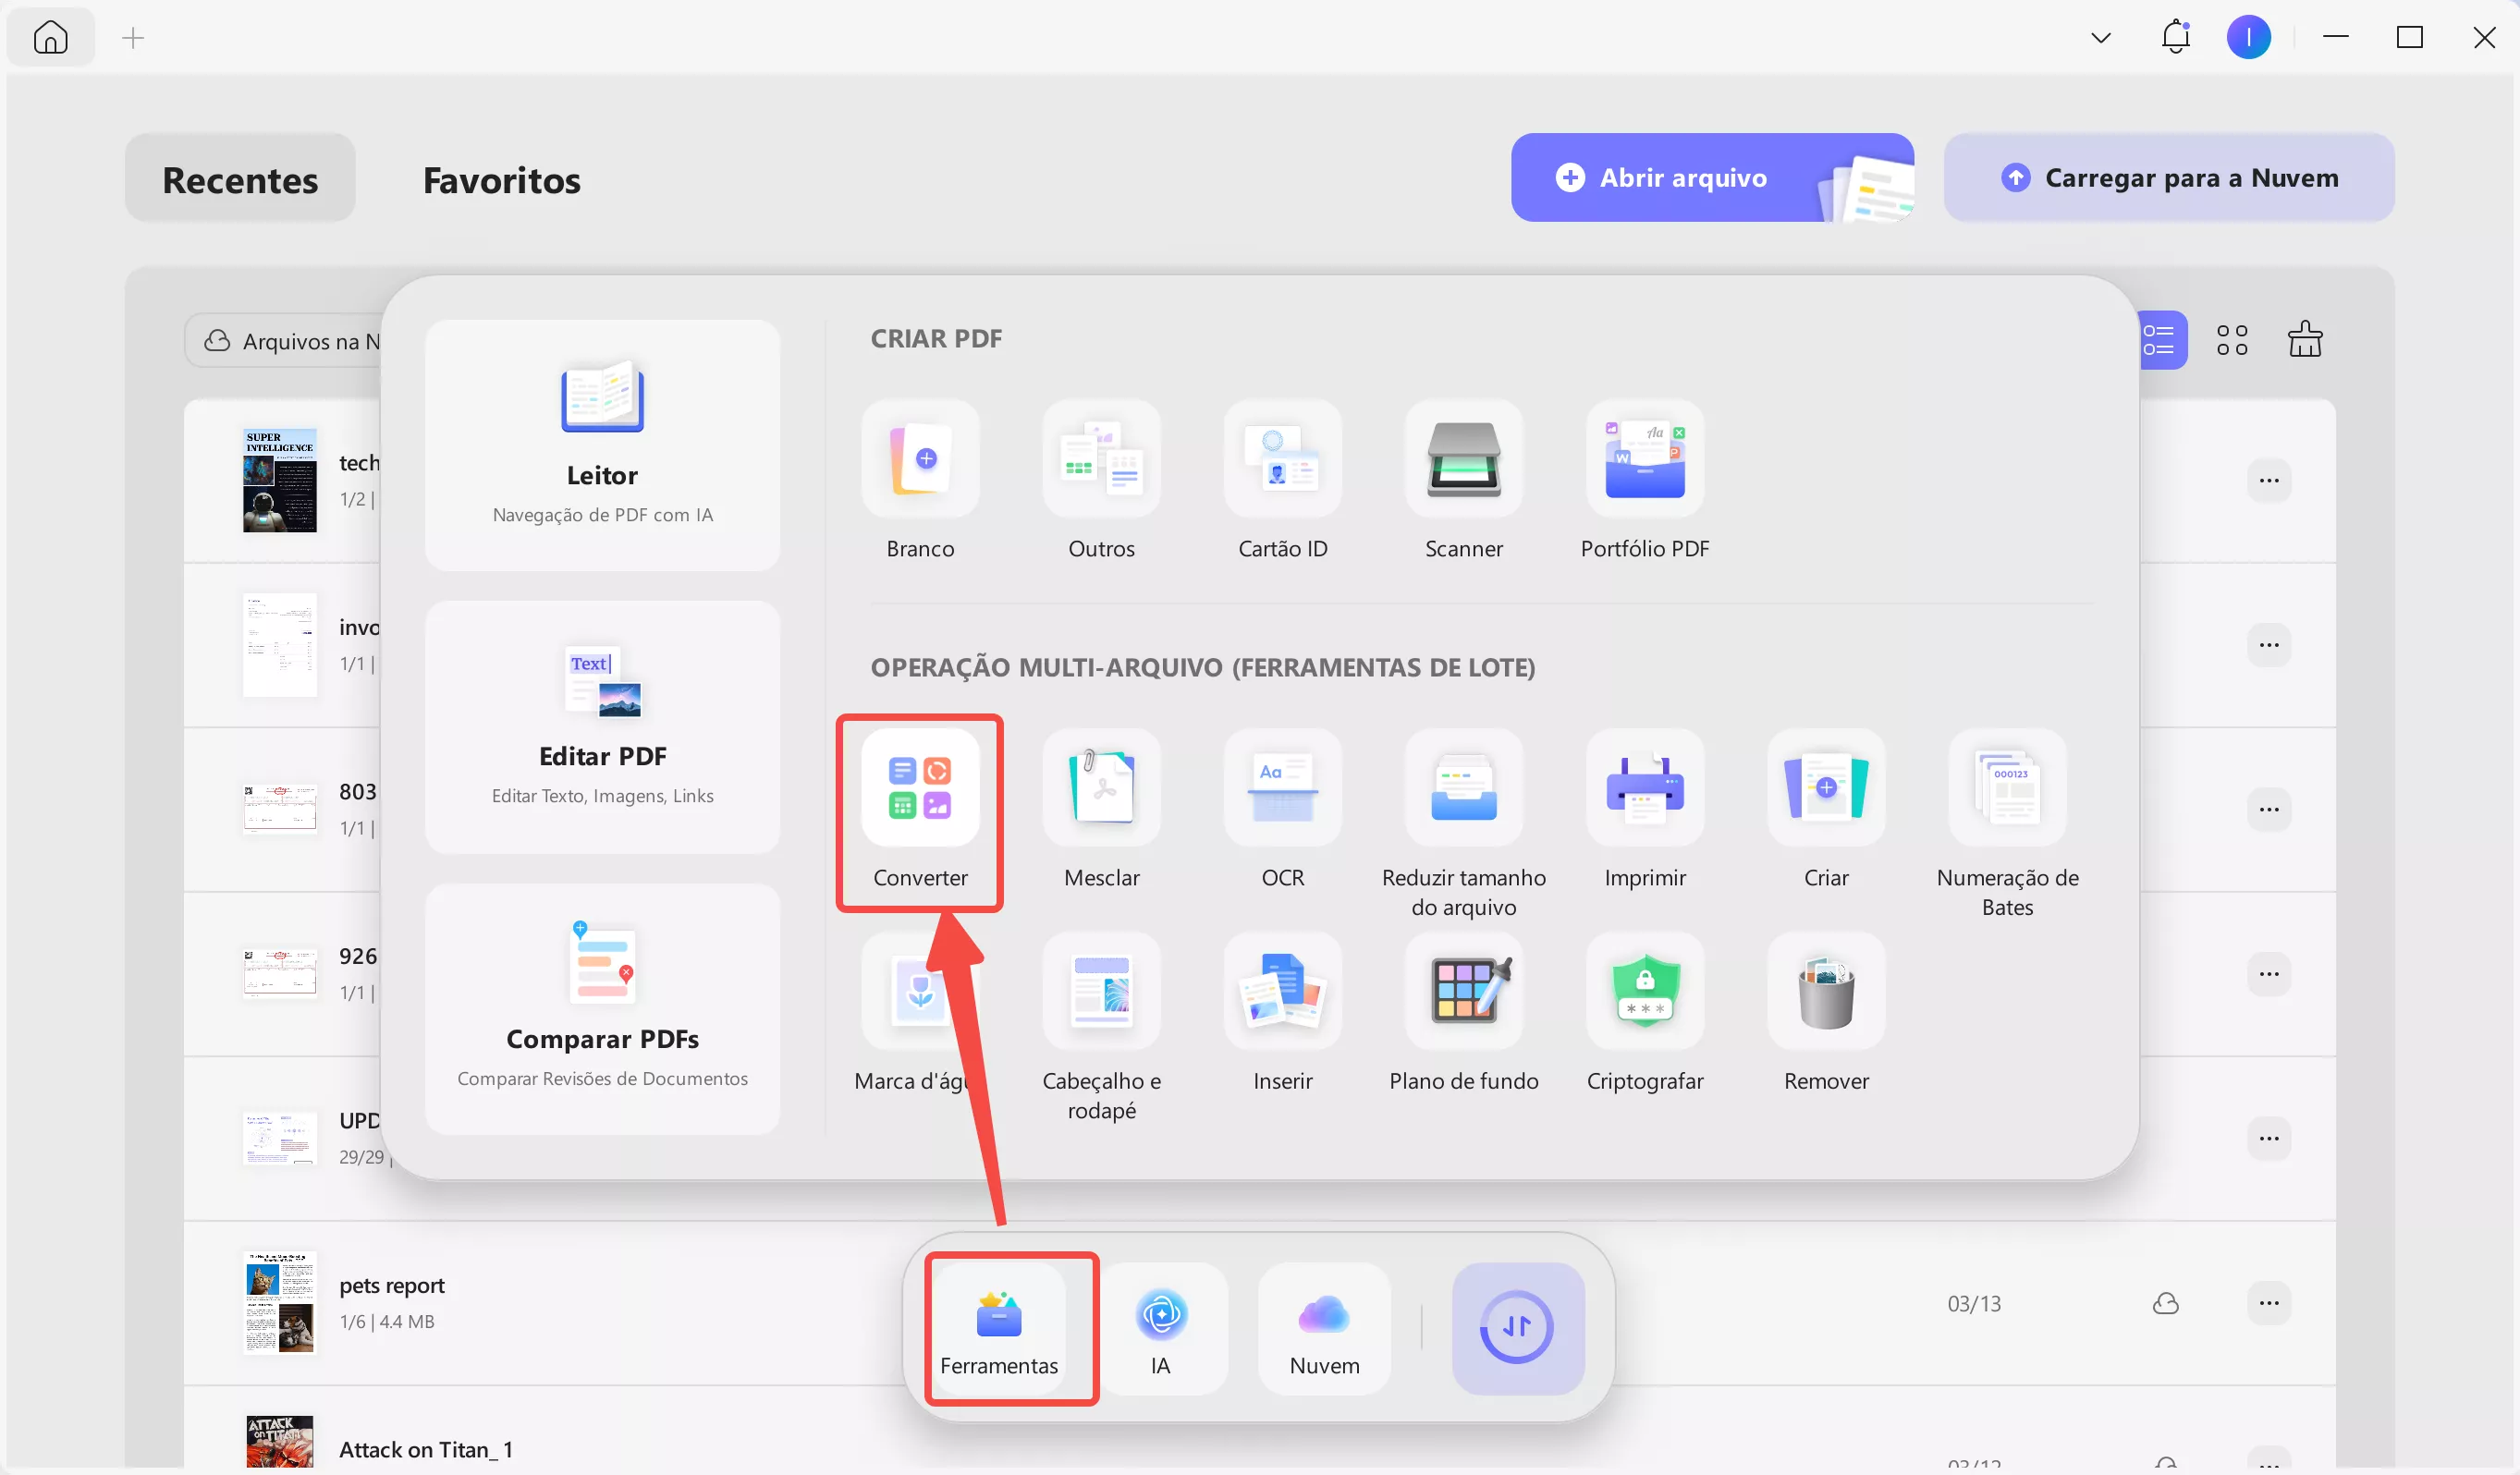
Task: Click Carregar para a Nuvem
Action: (2168, 177)
